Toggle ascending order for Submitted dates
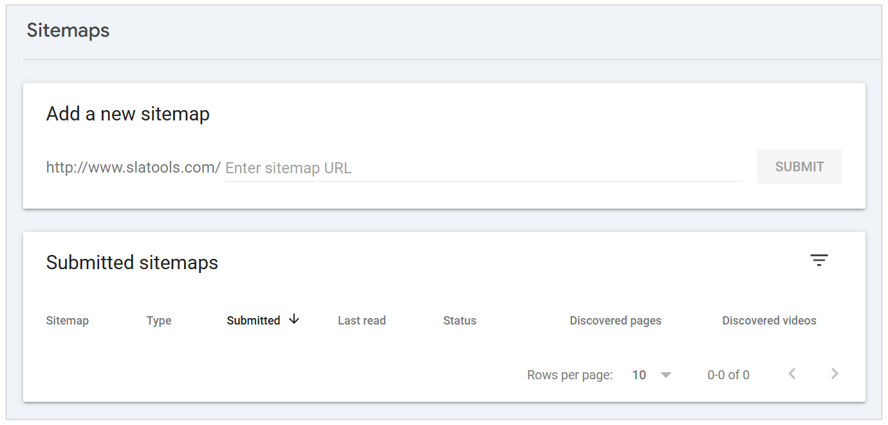 [294, 319]
